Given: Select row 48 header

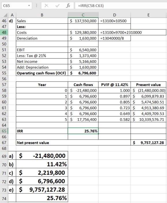Looking at the screenshot, I should (x=4, y=32).
